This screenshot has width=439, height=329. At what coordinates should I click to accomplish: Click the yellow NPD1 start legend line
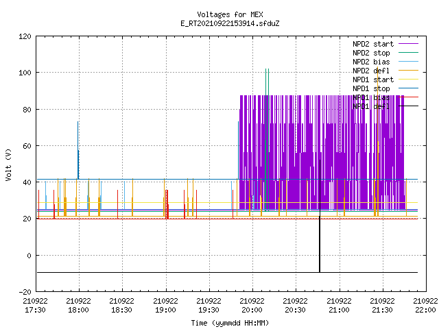(409, 80)
